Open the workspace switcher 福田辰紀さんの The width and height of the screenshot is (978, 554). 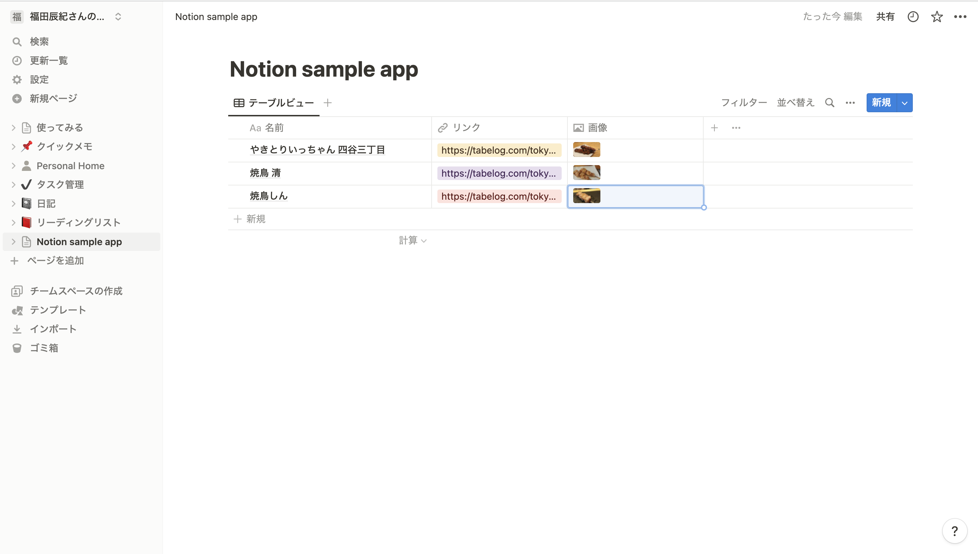tap(67, 17)
